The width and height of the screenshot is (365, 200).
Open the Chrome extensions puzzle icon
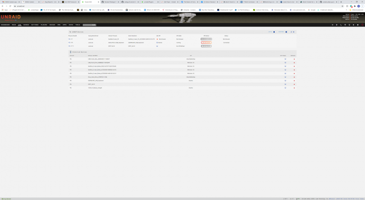click(355, 6)
